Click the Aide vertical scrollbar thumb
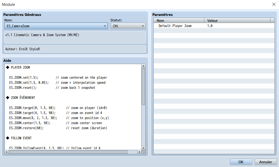 [x=143, y=87]
